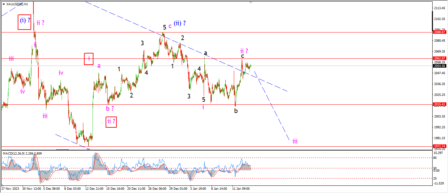The width and height of the screenshot is (448, 193).
Task: Click the 8 Jan 14:00 time axis label
Action: pyautogui.click(x=220, y=189)
